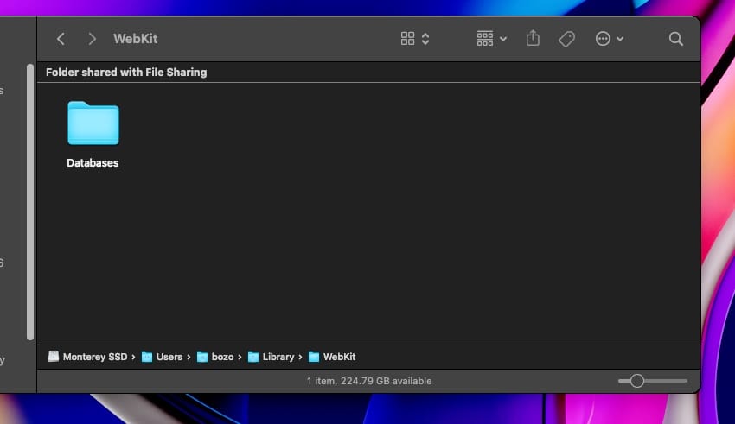735x424 pixels.
Task: Click the icon size slider knob
Action: click(x=636, y=381)
